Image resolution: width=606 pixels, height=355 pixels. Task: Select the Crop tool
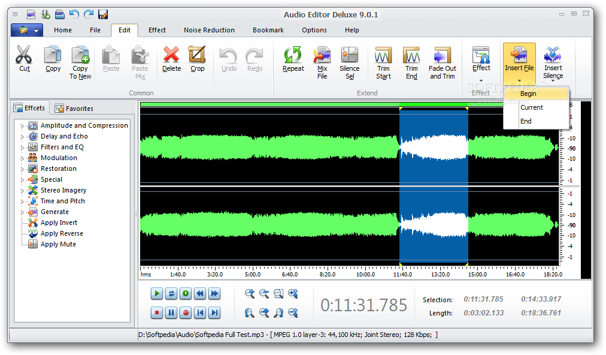pyautogui.click(x=197, y=54)
